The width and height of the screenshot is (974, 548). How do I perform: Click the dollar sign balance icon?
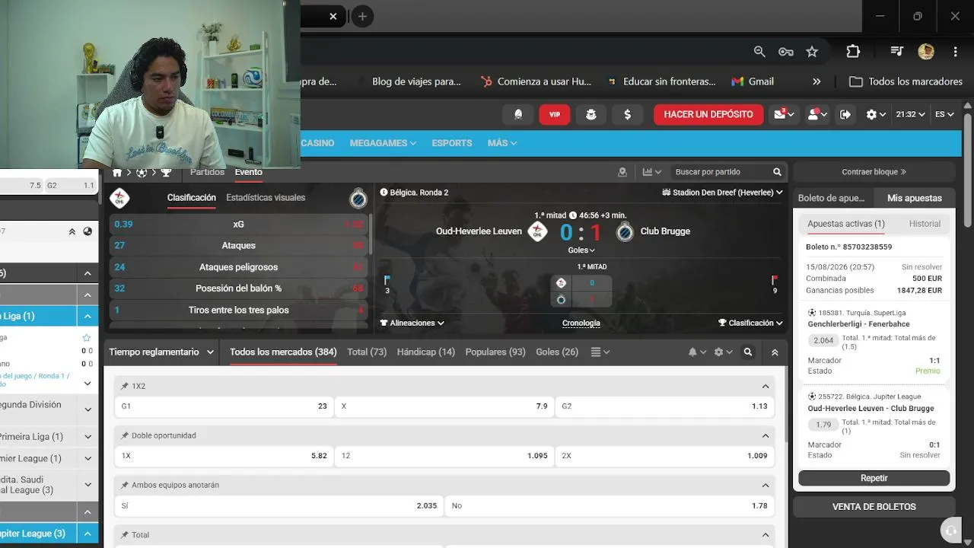click(x=628, y=114)
